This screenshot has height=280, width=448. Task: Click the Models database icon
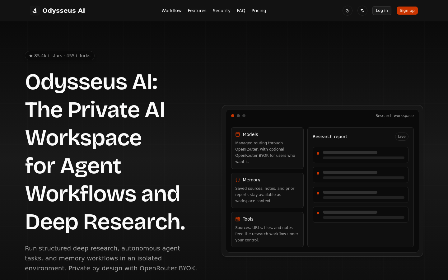[238, 134]
